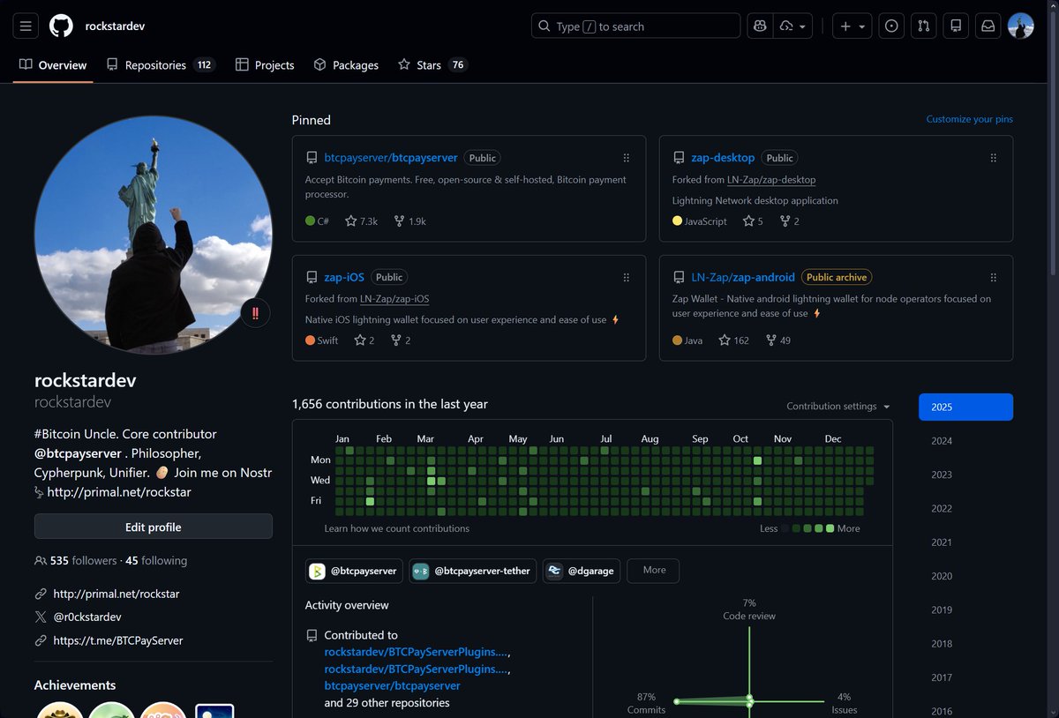The width and height of the screenshot is (1059, 718).
Task: Switch to the Repositories tab
Action: tap(155, 64)
